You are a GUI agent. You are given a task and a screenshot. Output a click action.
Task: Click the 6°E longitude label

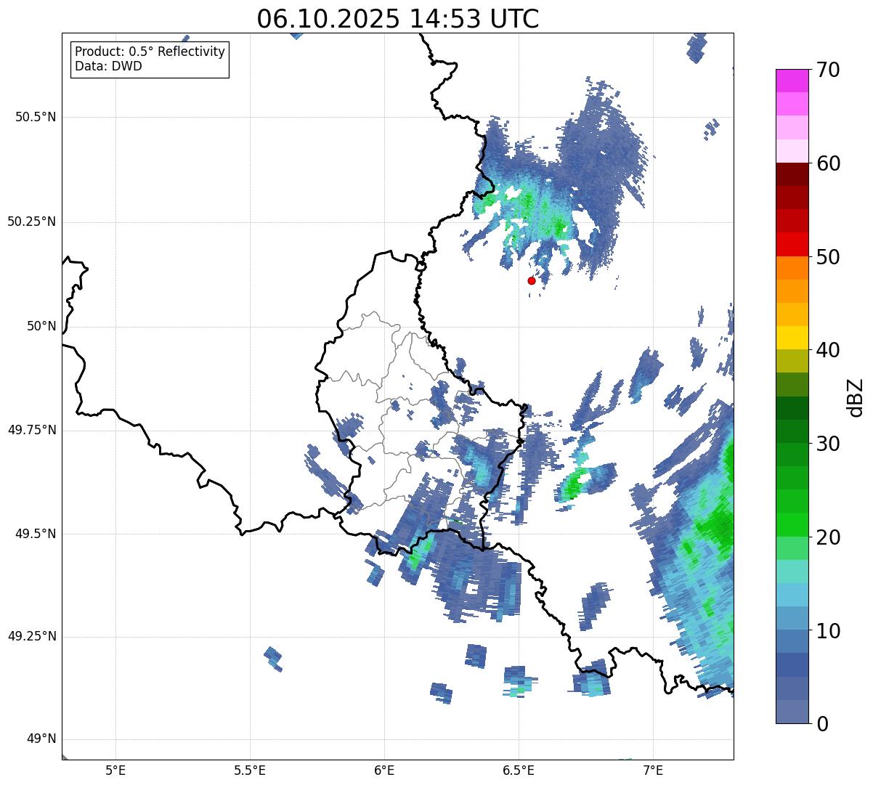point(384,770)
